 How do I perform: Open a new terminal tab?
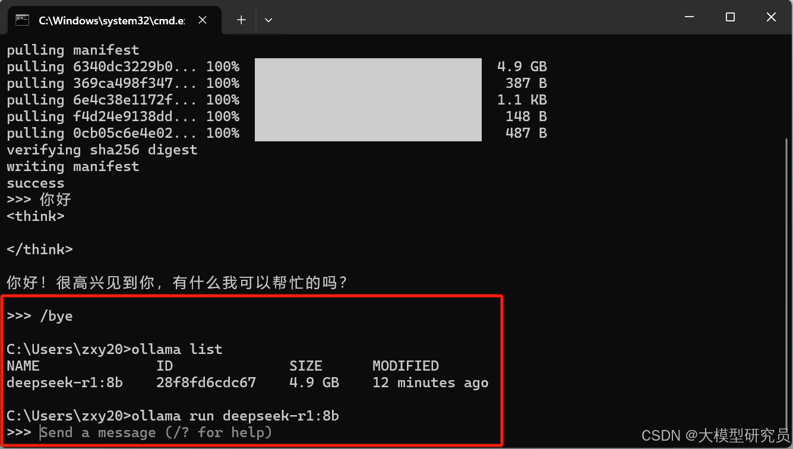pyautogui.click(x=241, y=20)
